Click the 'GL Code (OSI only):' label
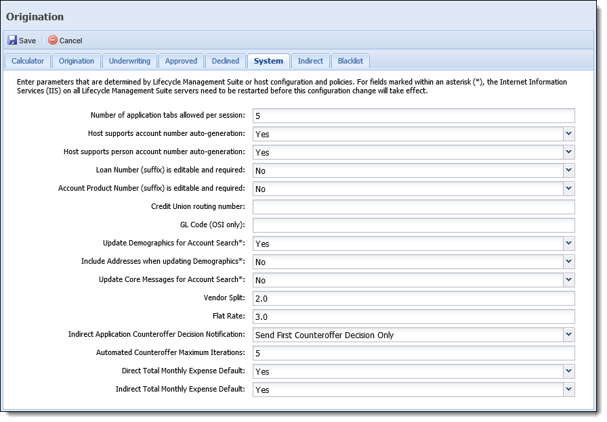 (x=213, y=225)
